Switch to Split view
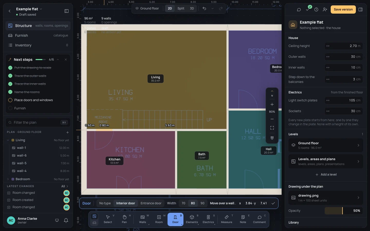The width and height of the screenshot is (370, 231). point(181,8)
